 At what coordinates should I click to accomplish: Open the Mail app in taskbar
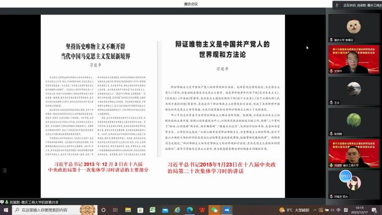(x=165, y=210)
